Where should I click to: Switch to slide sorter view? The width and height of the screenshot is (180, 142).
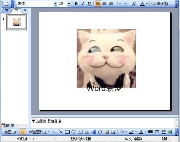tap(8, 126)
